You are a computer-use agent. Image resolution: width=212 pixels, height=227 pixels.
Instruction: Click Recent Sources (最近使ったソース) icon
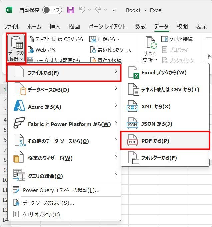pos(93,50)
